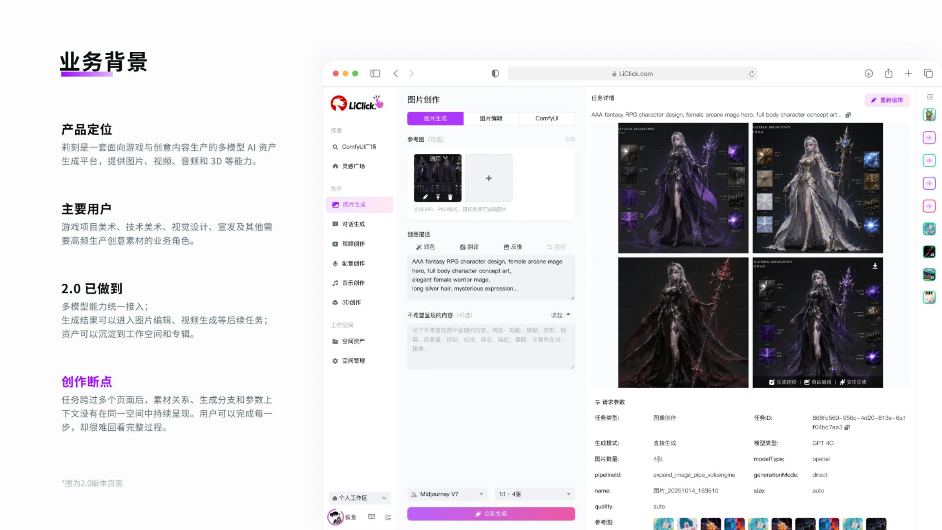Toggle the browser sidebar icon
942x530 pixels.
(x=375, y=73)
